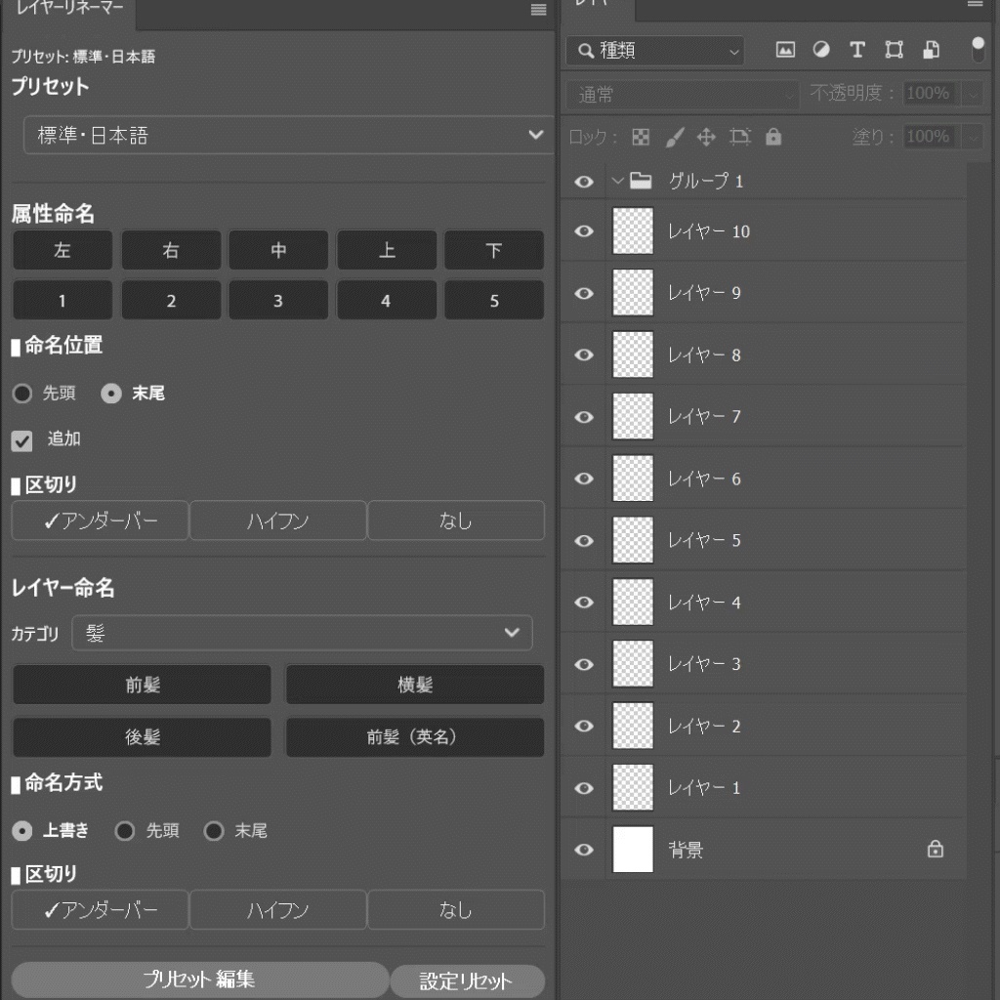This screenshot has height=1000, width=1000.
Task: Click the 後髪 naming button
Action: 143,737
